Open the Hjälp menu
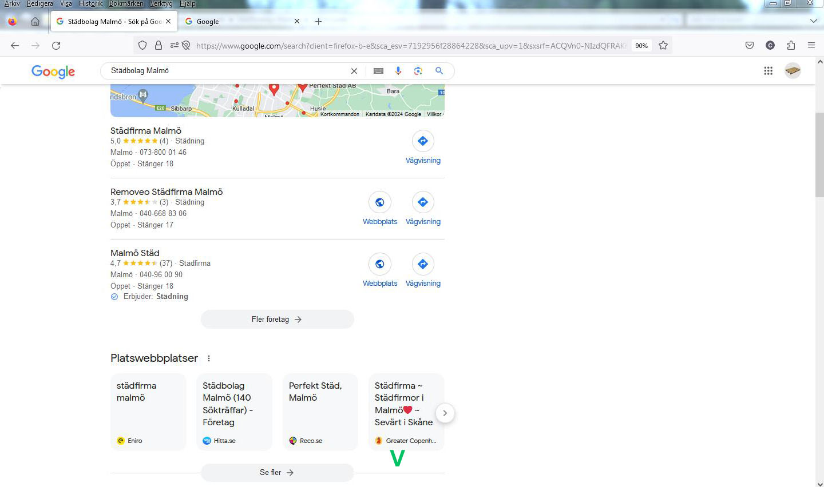The height and width of the screenshot is (487, 824). (188, 3)
